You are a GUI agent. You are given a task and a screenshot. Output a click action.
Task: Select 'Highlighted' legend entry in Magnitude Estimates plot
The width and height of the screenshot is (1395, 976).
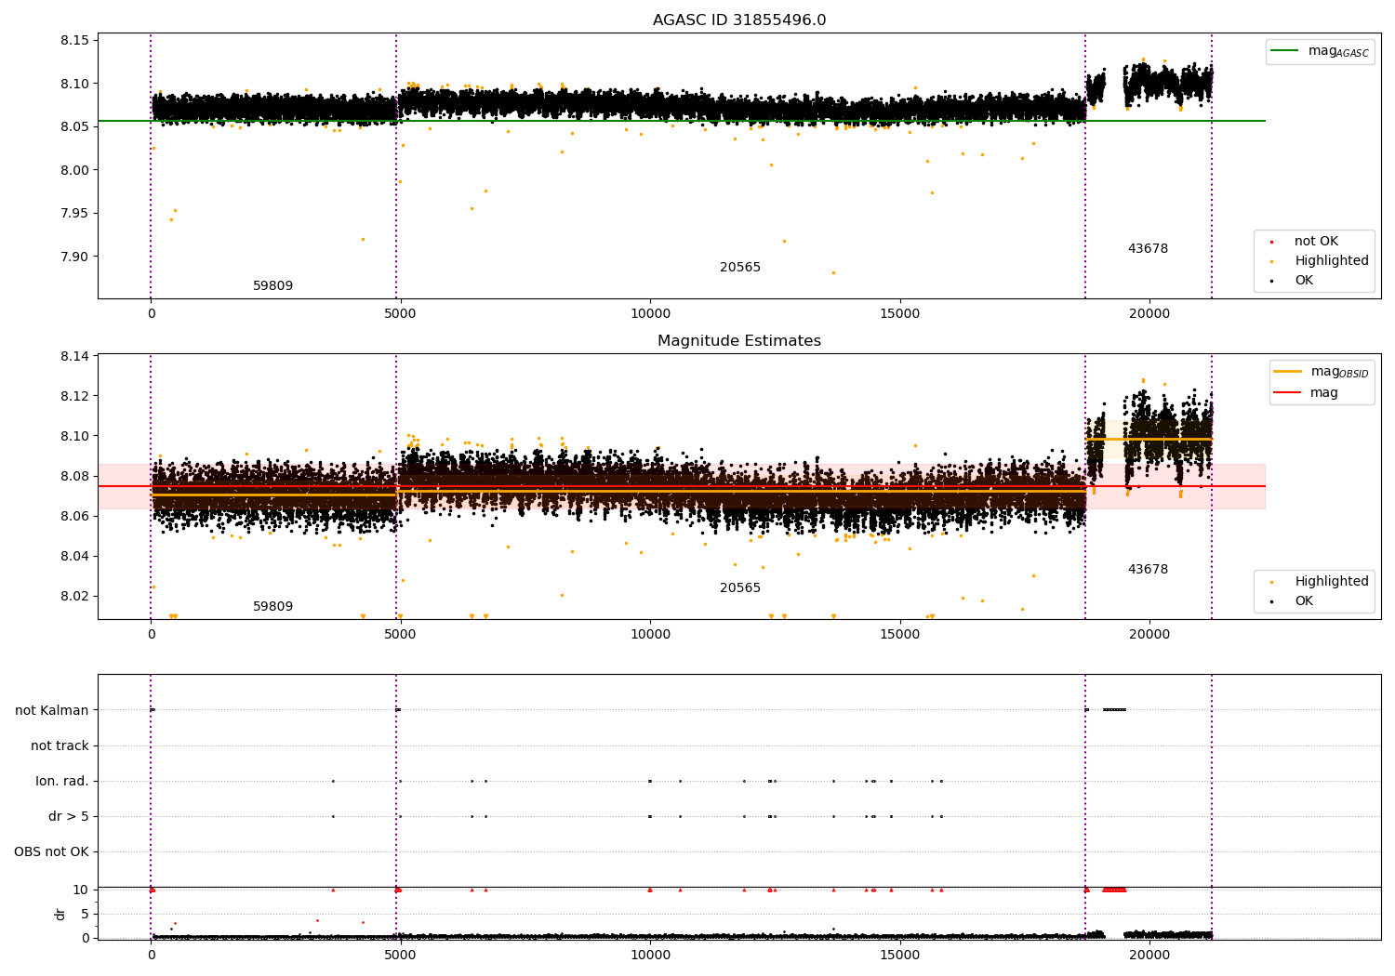[x=1321, y=582]
